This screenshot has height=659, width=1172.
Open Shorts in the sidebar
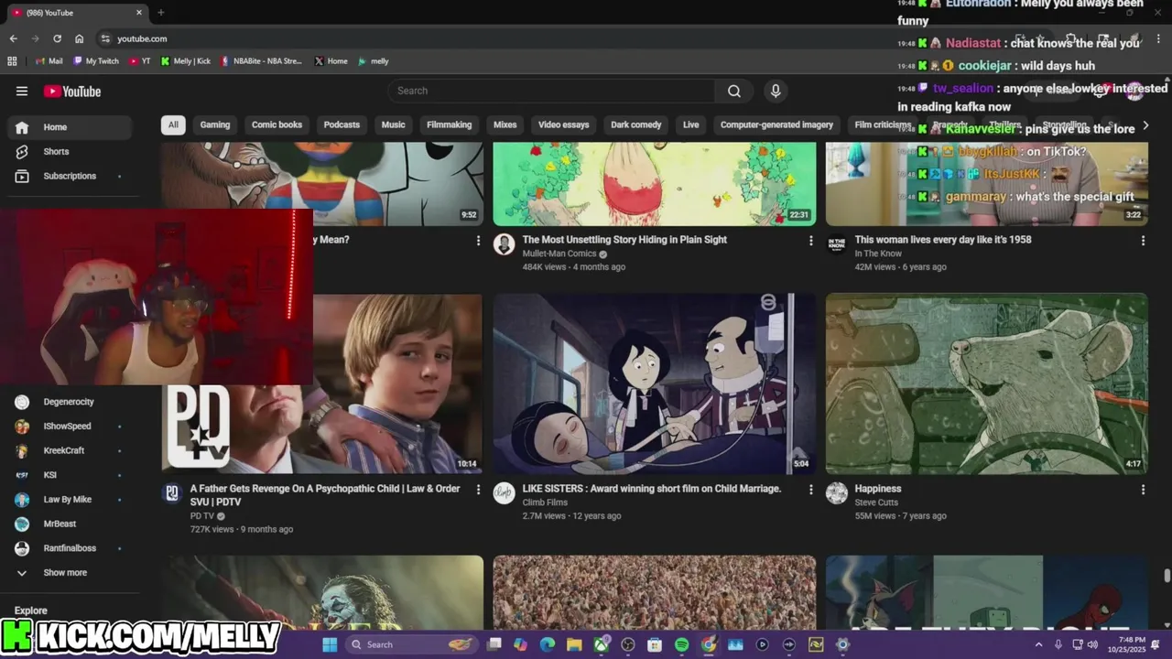pos(70,151)
